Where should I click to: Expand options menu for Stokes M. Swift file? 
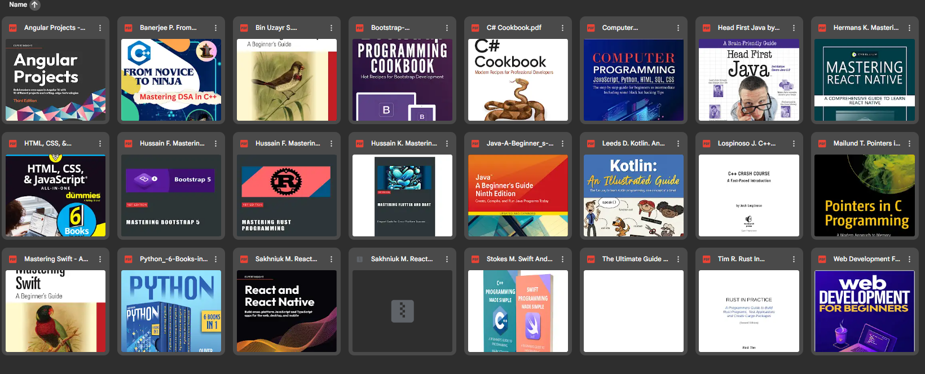pos(562,259)
